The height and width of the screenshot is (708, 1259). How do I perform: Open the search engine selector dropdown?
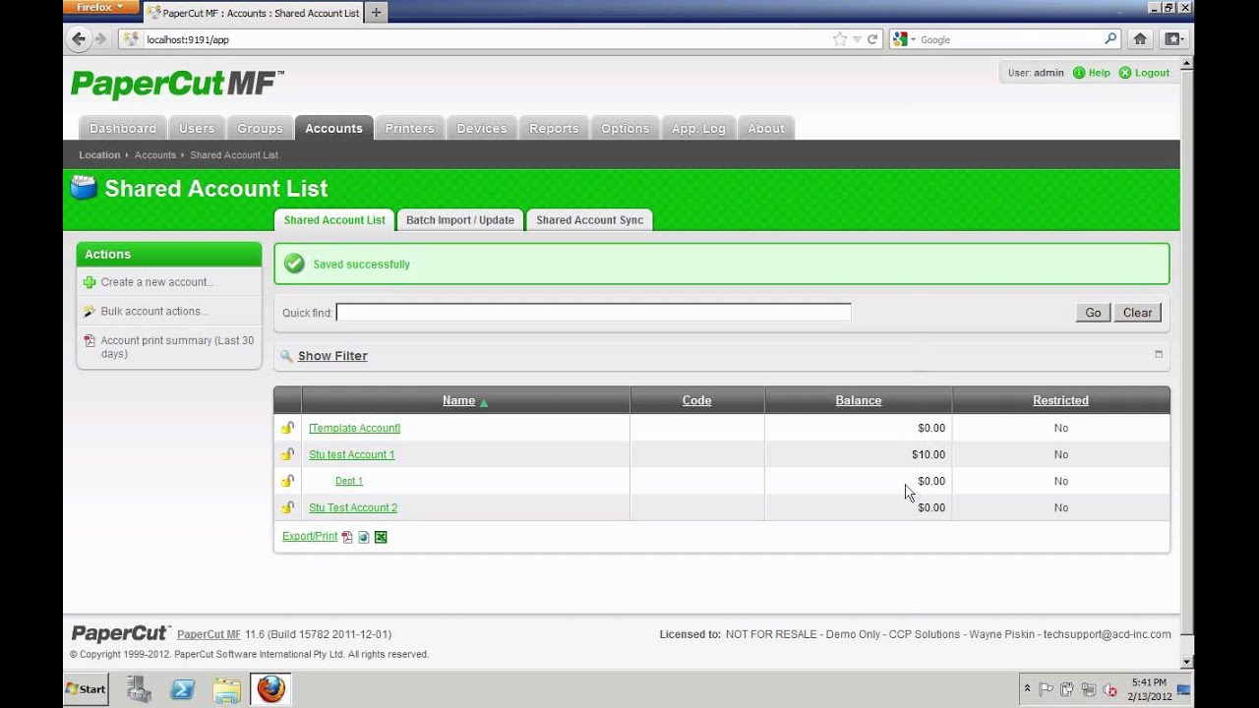point(903,39)
